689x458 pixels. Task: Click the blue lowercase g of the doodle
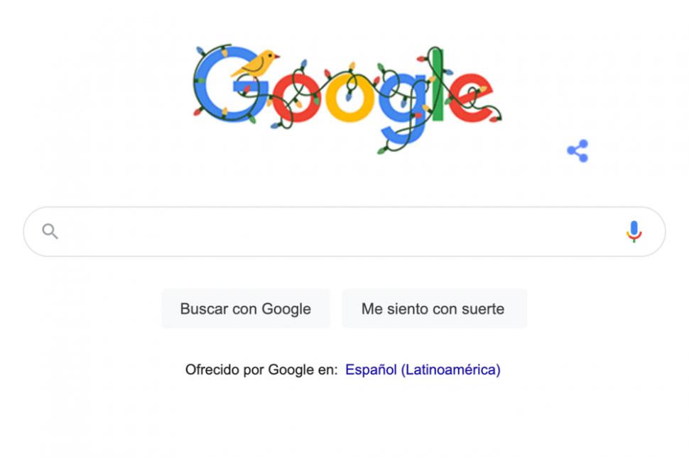click(x=402, y=108)
